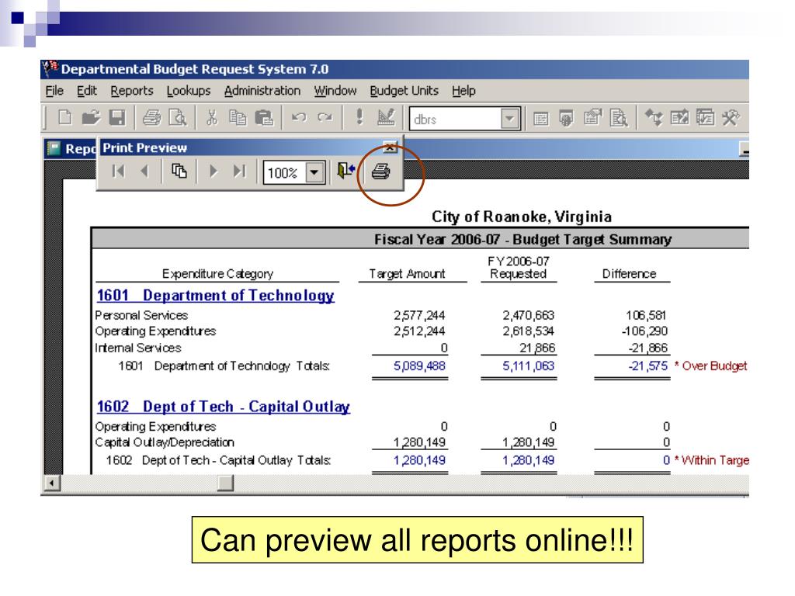Open the 100% zoom dropdown arrow
Screen dimensions: 795x596
(x=314, y=172)
